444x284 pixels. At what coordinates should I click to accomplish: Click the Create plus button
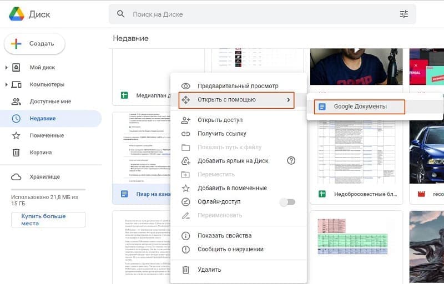(34, 44)
